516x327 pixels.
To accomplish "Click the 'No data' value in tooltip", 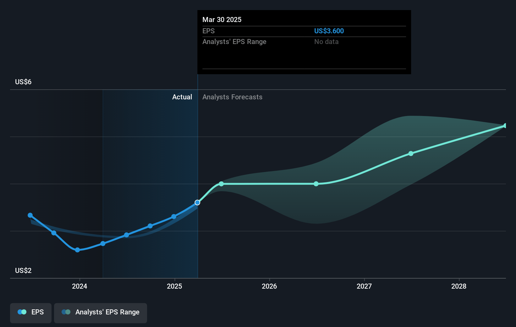I will tap(326, 42).
